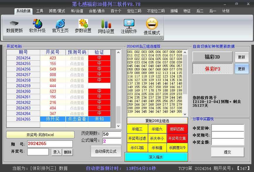
Task: Click the 杀跨度0/9 button
Action: click(177, 148)
